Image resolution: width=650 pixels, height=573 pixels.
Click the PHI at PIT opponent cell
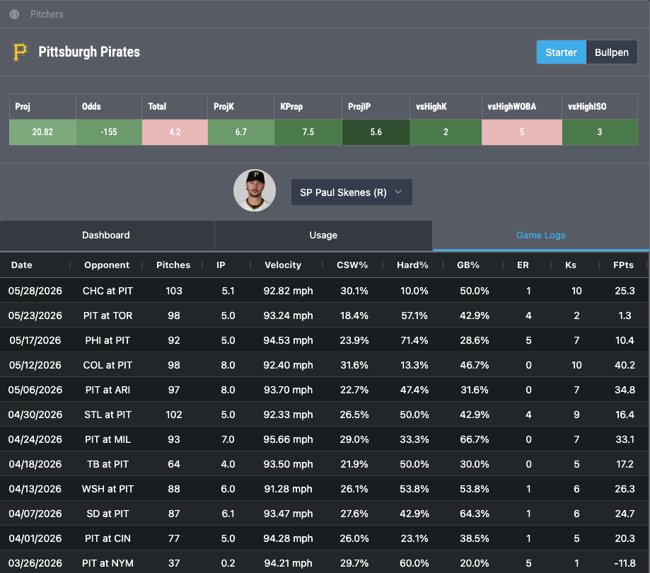pyautogui.click(x=108, y=340)
